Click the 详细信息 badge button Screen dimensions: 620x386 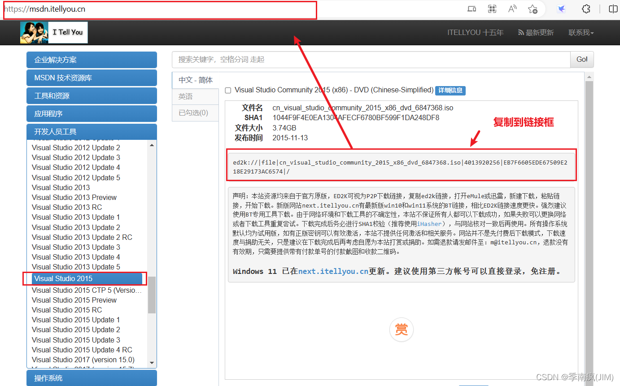(450, 90)
